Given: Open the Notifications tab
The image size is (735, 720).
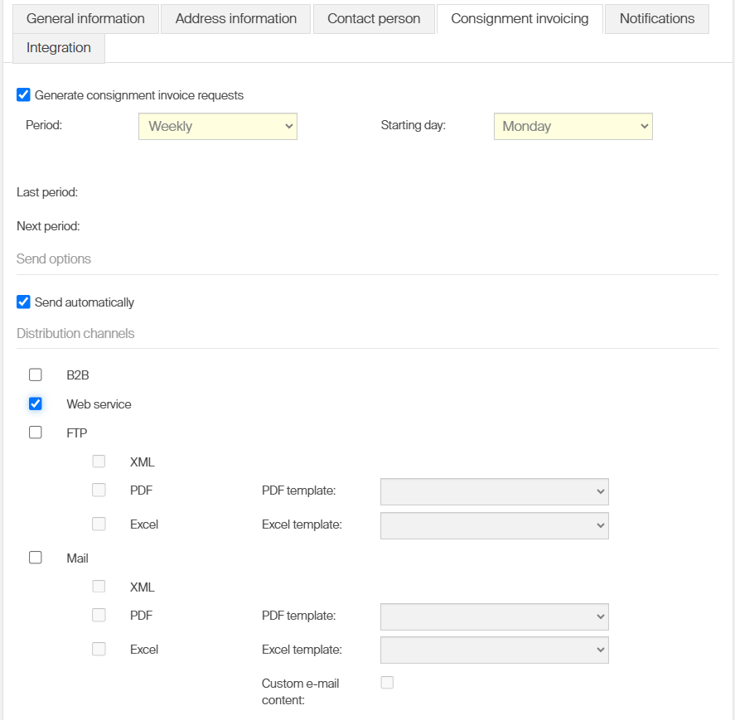Looking at the screenshot, I should [657, 19].
